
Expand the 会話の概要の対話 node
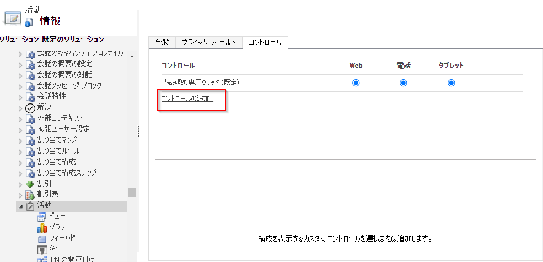20,75
